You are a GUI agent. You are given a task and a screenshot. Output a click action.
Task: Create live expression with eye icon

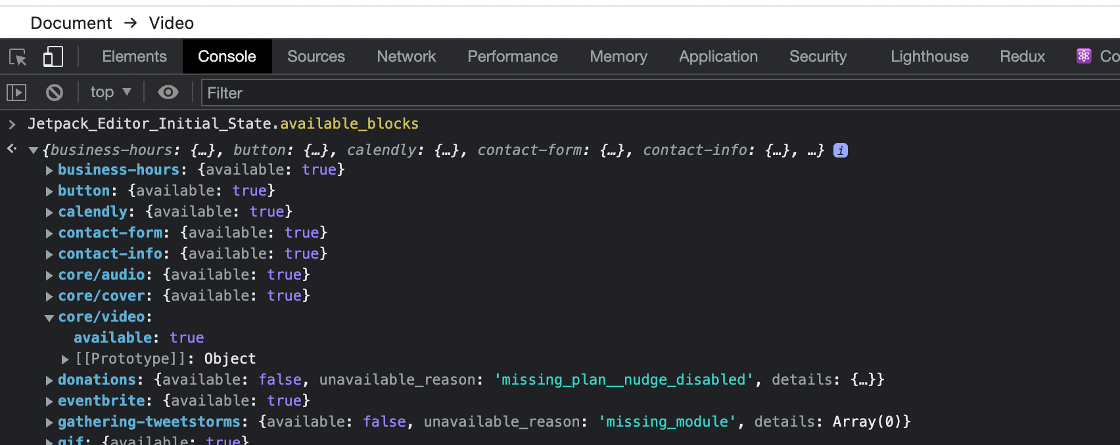click(168, 93)
